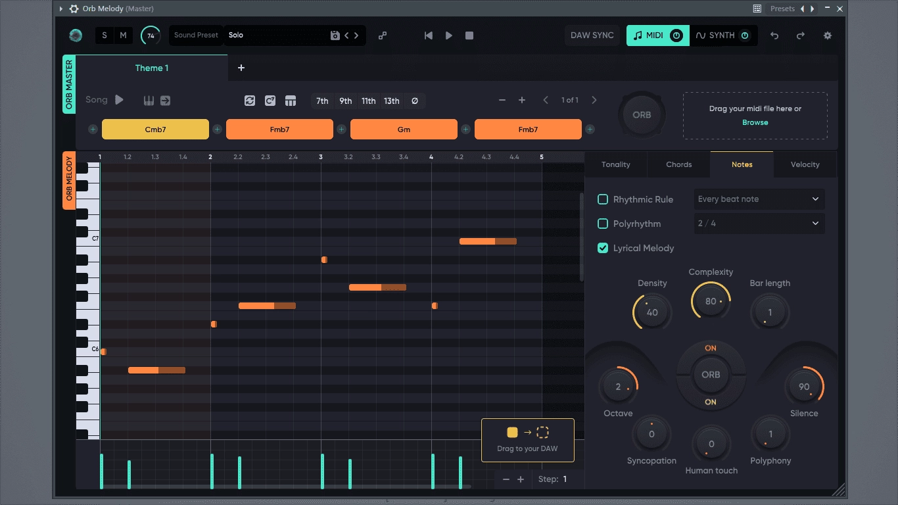Expand the Presets menu in the title bar
Viewport: 898px width, 505px height.
[x=782, y=9]
